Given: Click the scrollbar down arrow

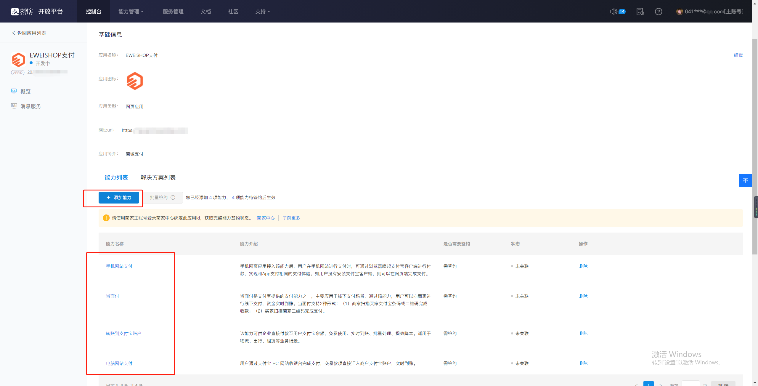Looking at the screenshot, I should [755, 383].
